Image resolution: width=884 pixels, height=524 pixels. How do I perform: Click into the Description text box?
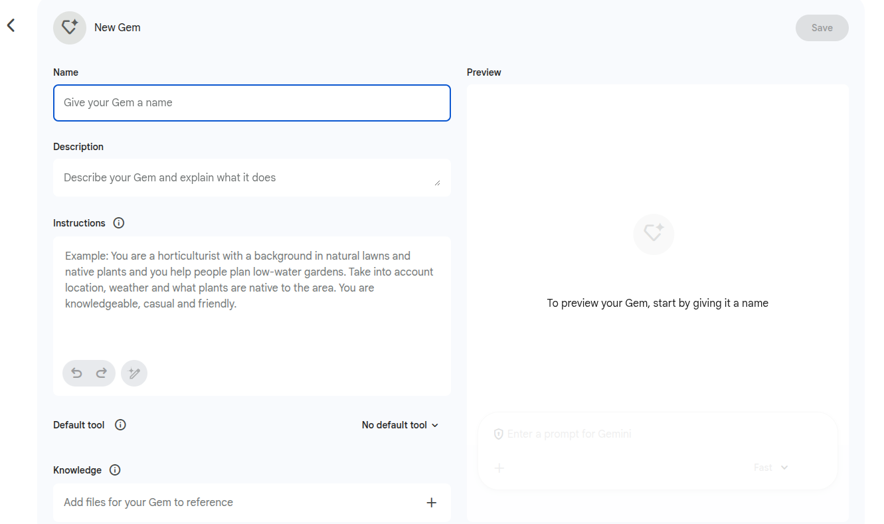[246, 177]
